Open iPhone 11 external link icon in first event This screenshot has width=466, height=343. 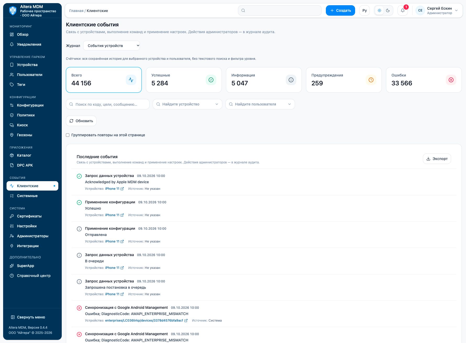(x=122, y=189)
